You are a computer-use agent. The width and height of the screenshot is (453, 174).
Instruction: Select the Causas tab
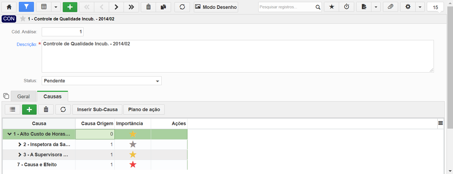click(53, 96)
